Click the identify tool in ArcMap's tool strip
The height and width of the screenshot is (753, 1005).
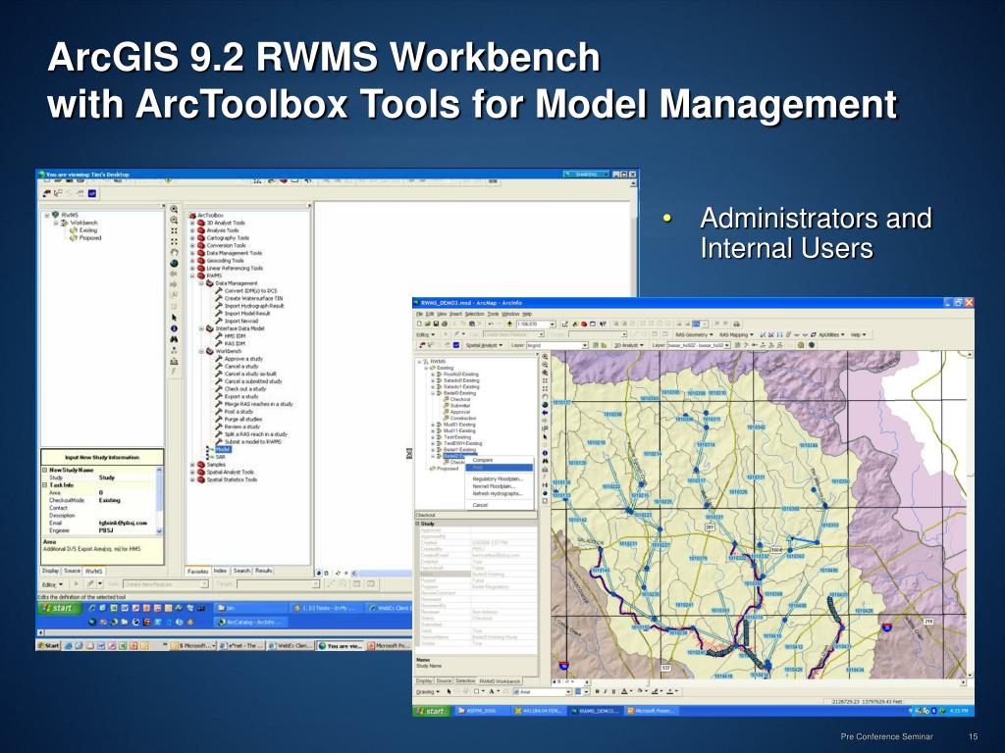(x=545, y=453)
